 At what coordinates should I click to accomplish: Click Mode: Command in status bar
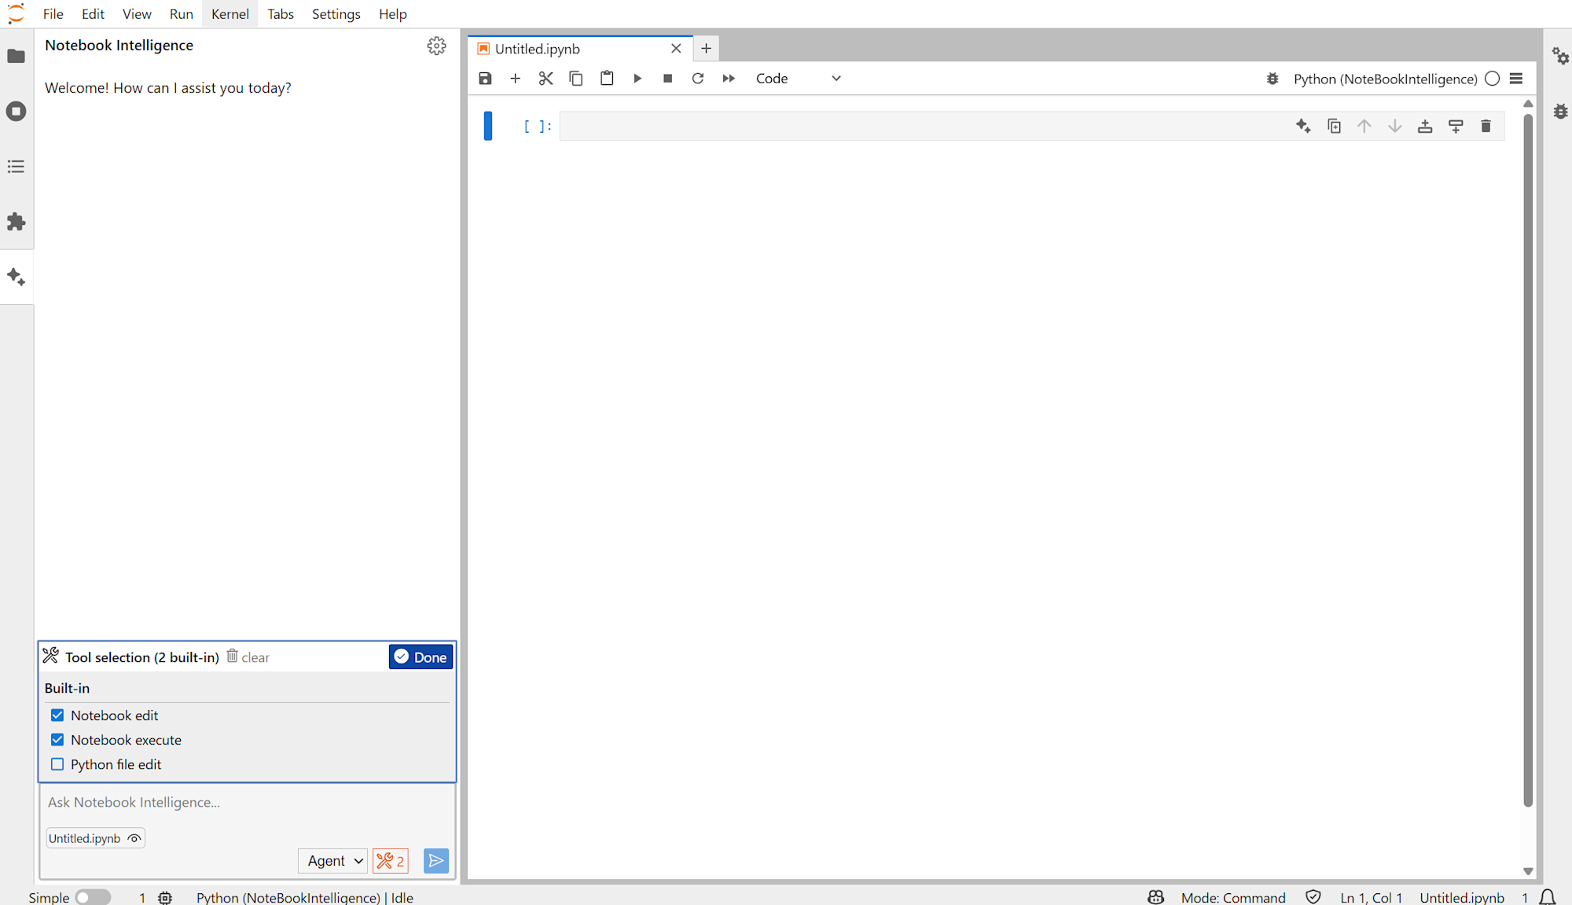[1233, 897]
